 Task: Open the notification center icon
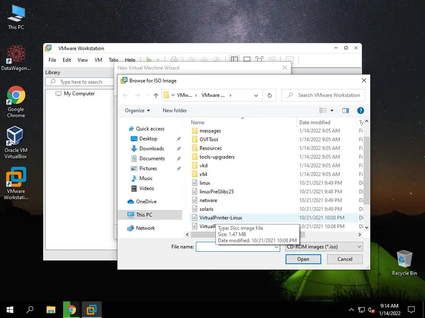pyautogui.click(x=411, y=310)
